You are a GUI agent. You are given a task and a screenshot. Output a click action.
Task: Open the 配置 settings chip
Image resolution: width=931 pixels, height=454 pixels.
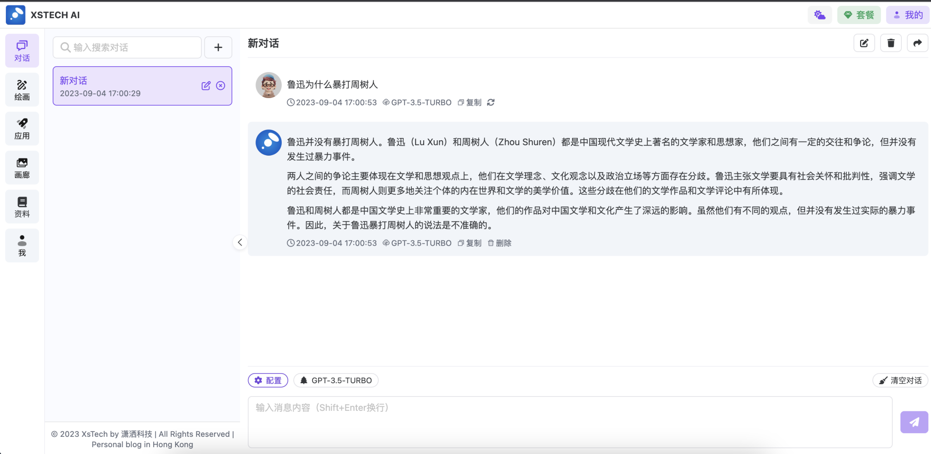[268, 380]
